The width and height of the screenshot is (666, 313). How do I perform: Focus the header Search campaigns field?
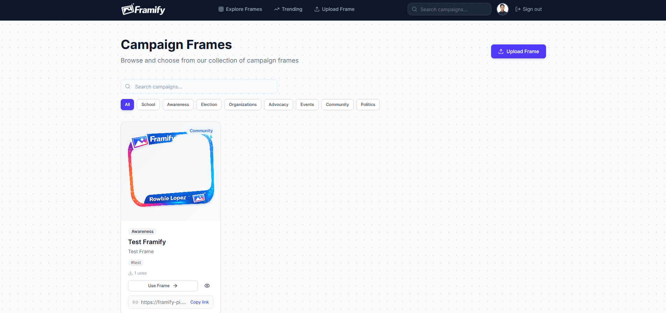coord(449,9)
